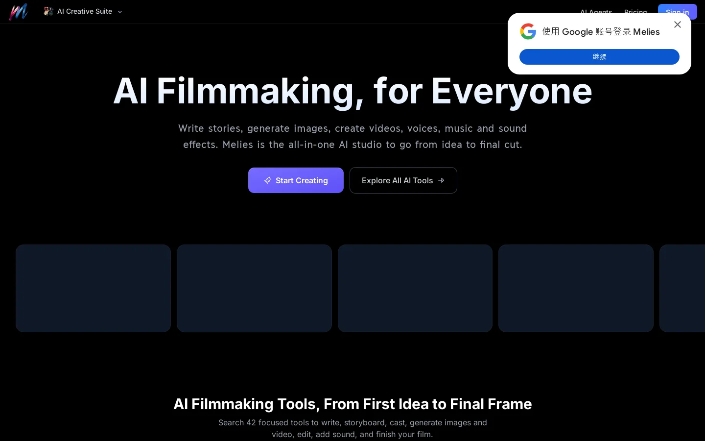Go to the Pricing page
705x441 pixels.
click(635, 12)
